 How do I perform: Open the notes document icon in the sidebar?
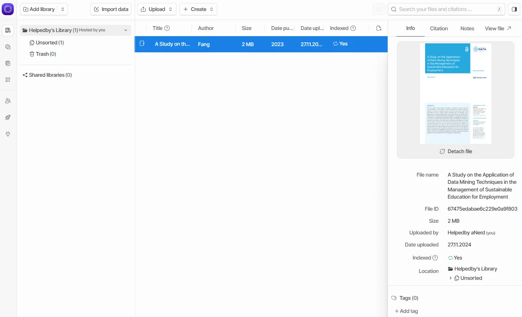[8, 63]
